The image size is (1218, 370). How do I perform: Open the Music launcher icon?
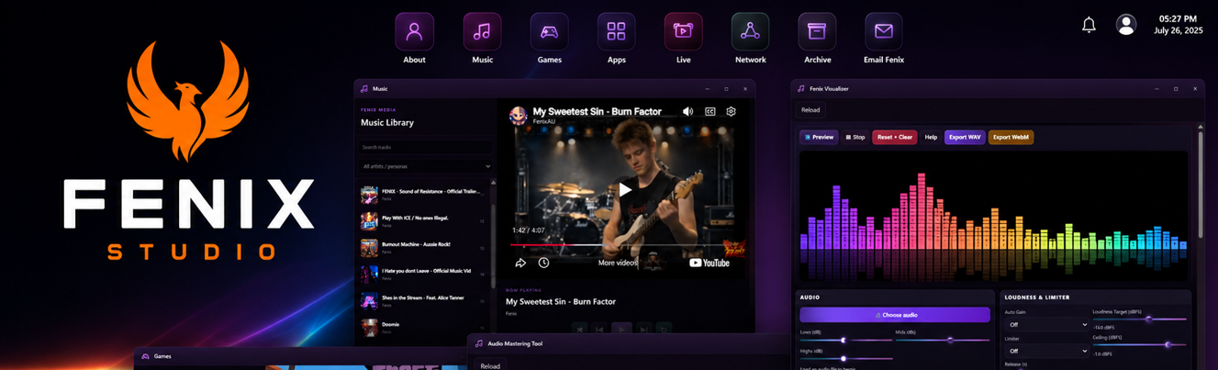pos(482,32)
